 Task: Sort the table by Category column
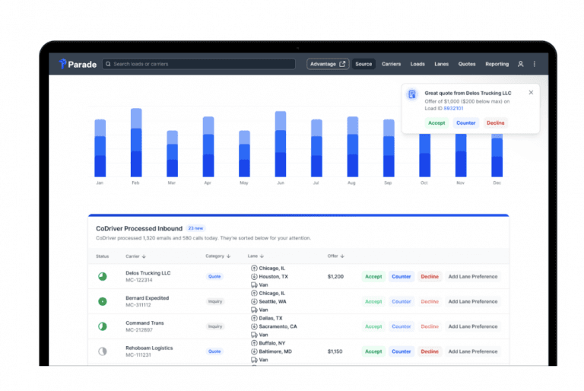pyautogui.click(x=218, y=256)
